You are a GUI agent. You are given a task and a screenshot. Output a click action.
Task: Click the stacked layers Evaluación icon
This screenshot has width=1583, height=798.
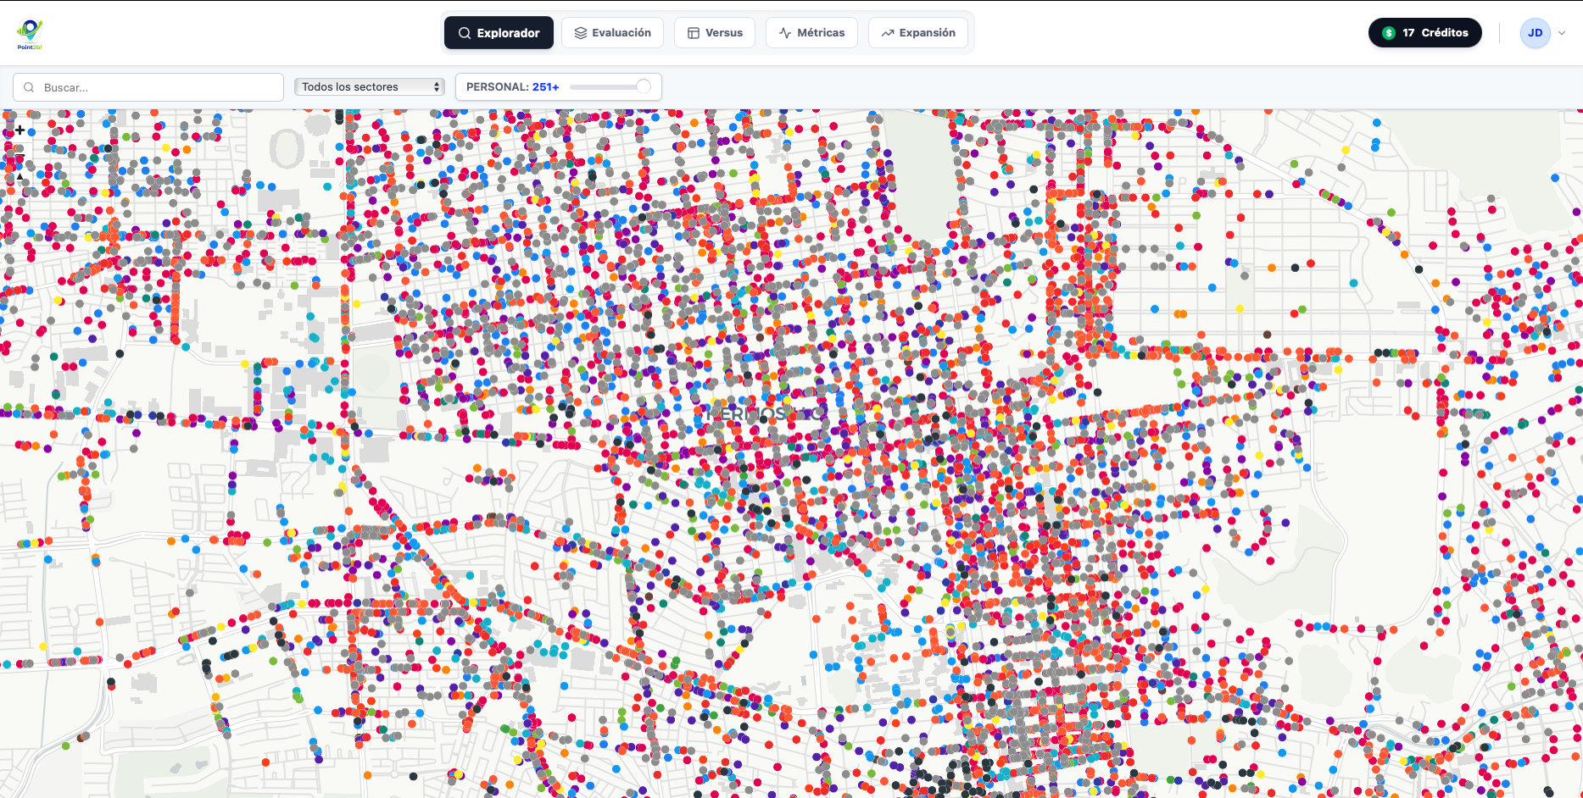click(x=581, y=33)
